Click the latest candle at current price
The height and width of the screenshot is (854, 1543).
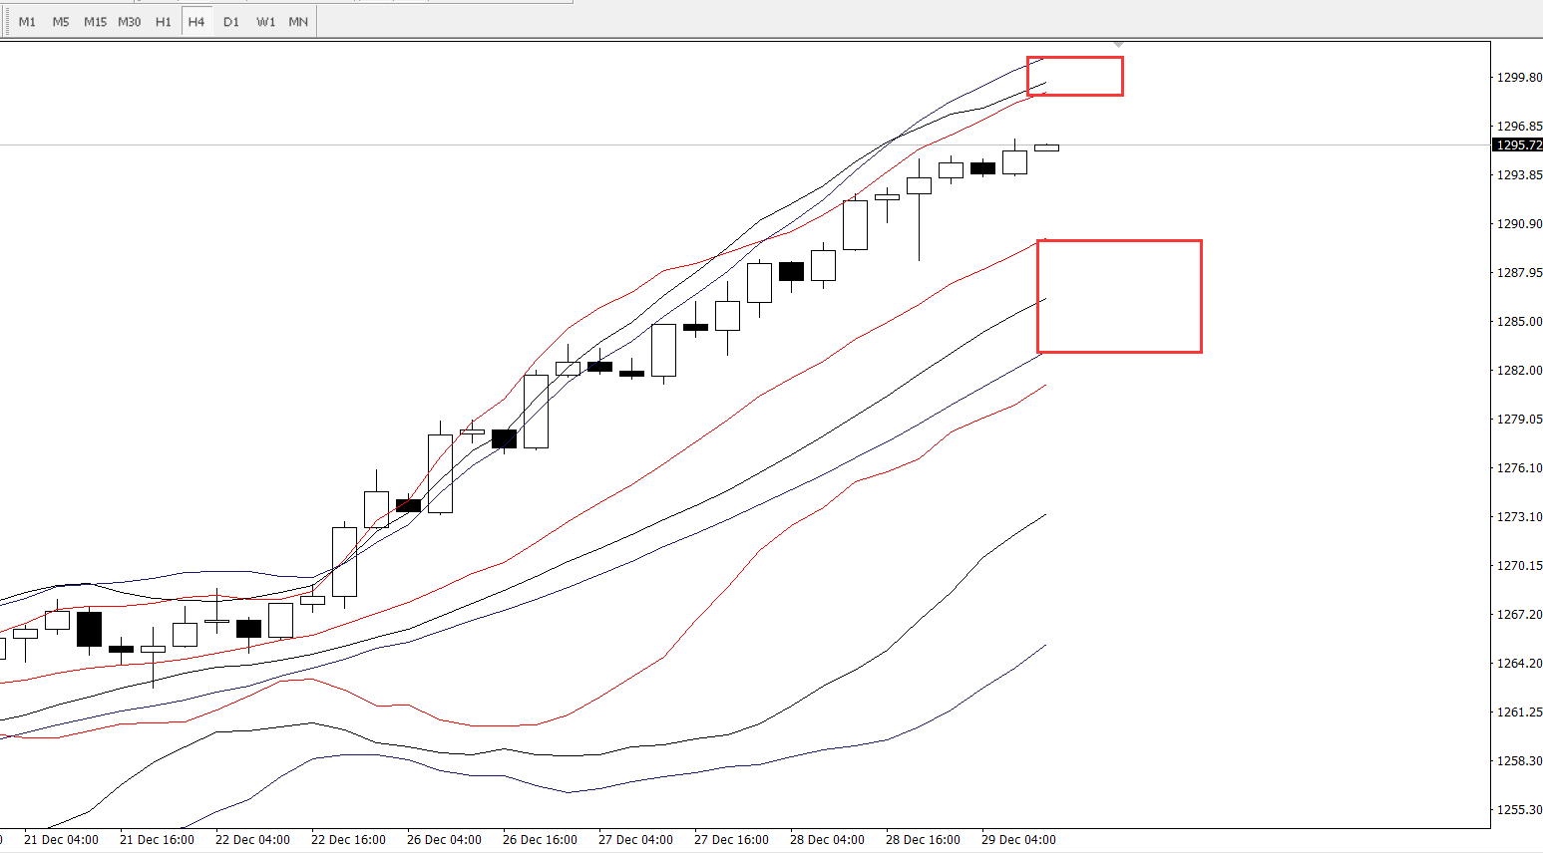point(1046,147)
